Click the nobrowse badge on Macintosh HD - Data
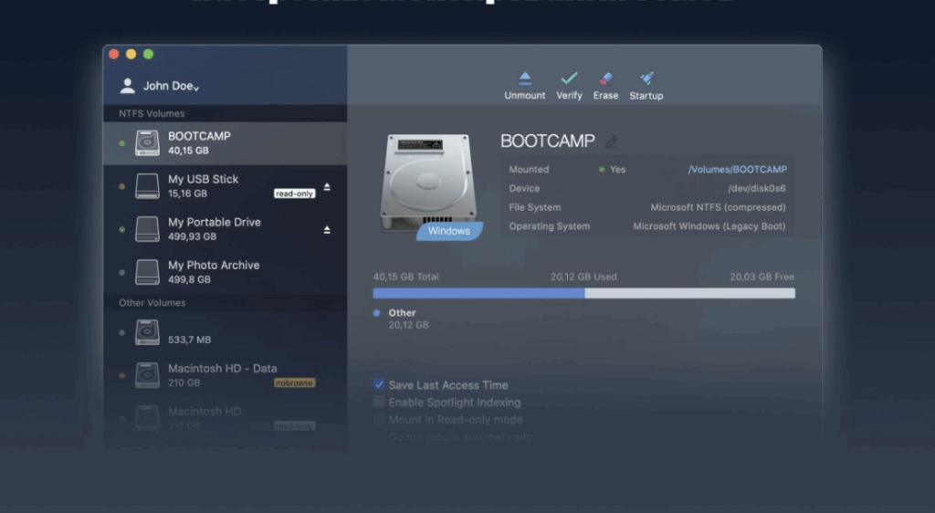The height and width of the screenshot is (513, 935). [295, 383]
